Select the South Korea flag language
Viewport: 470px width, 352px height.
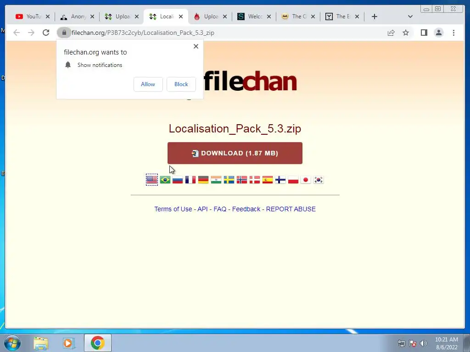319,180
